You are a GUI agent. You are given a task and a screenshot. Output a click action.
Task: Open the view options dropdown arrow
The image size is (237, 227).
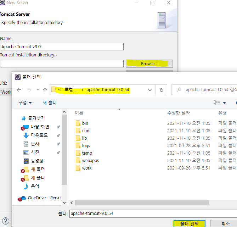(225, 103)
